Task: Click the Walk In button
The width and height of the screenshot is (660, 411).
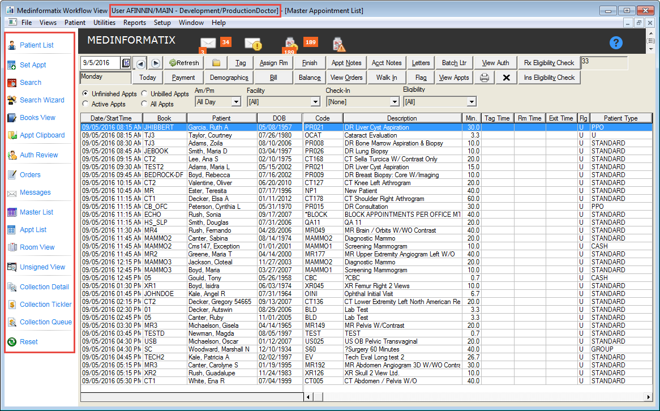Action: pyautogui.click(x=387, y=78)
